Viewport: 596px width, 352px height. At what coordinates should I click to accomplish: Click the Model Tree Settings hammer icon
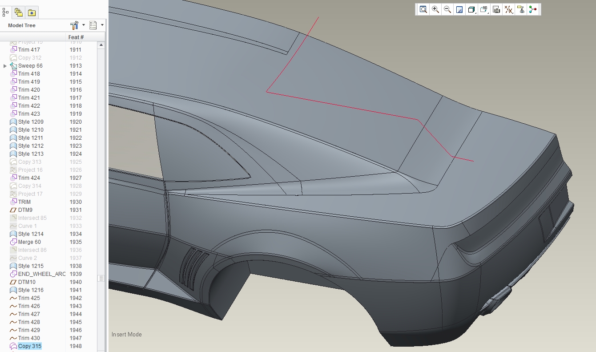pyautogui.click(x=74, y=25)
